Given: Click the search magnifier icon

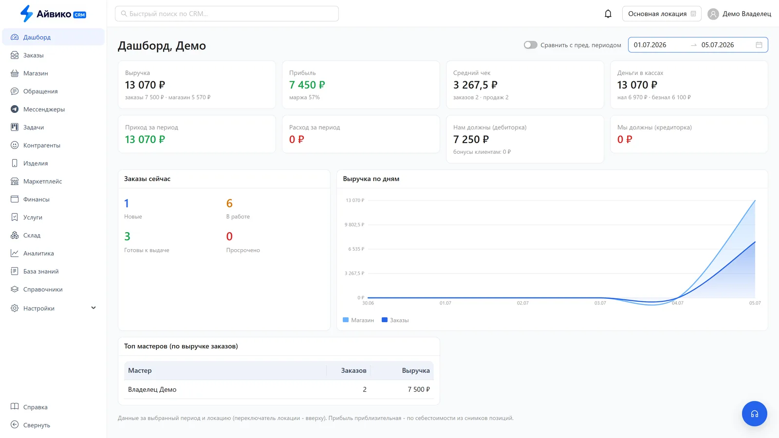Looking at the screenshot, I should pyautogui.click(x=124, y=14).
